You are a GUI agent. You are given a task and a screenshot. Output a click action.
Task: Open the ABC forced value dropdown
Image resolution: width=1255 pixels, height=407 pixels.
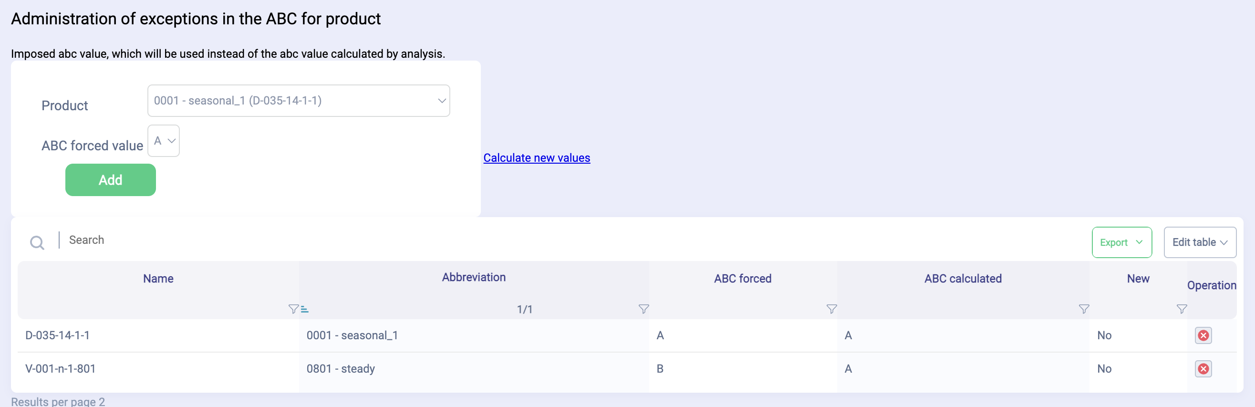point(164,141)
